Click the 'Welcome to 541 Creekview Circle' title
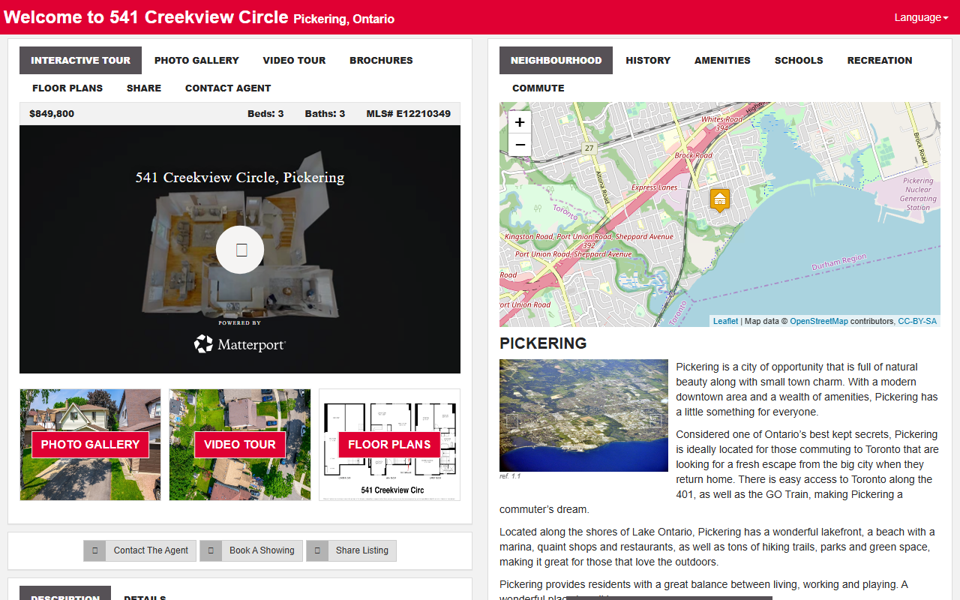 tap(146, 17)
